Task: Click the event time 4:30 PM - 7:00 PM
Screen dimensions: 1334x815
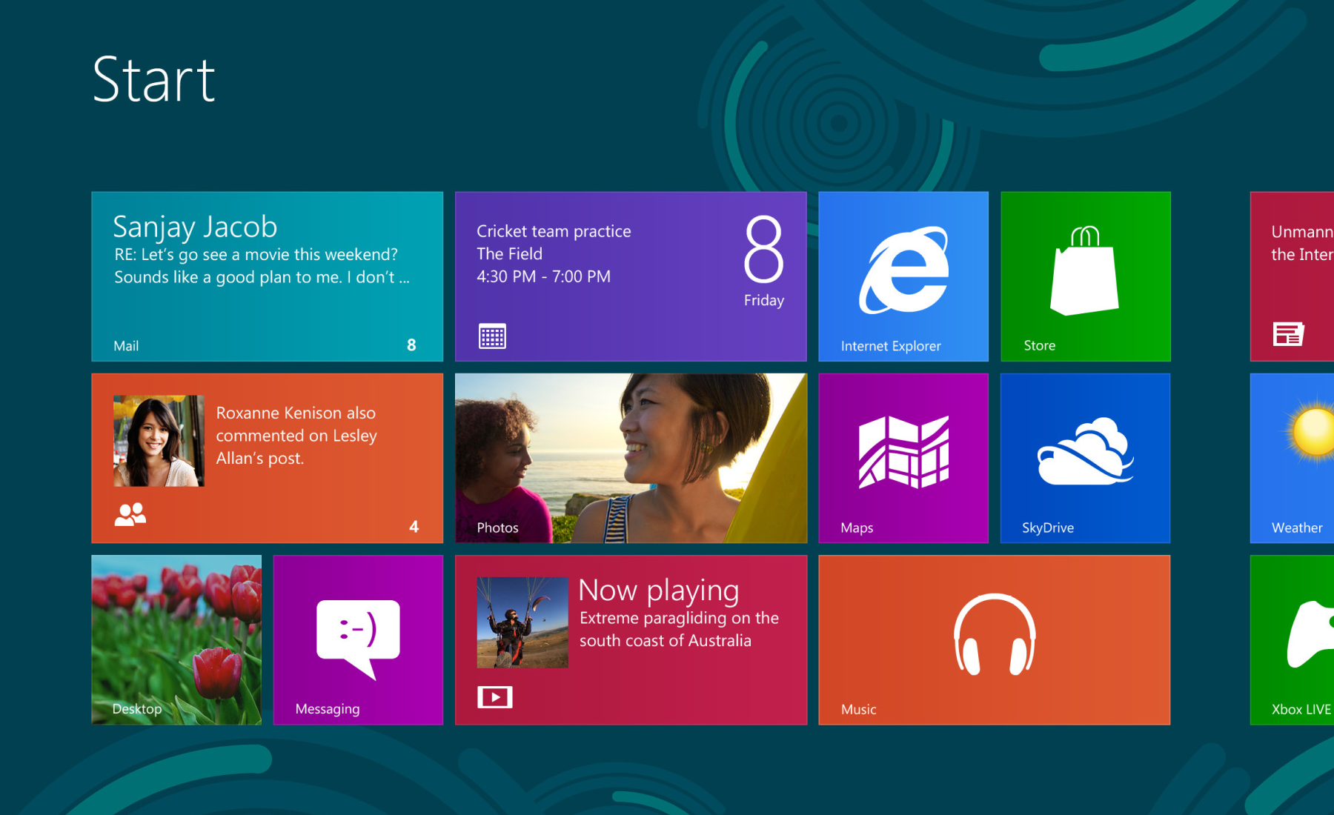Action: tap(543, 276)
